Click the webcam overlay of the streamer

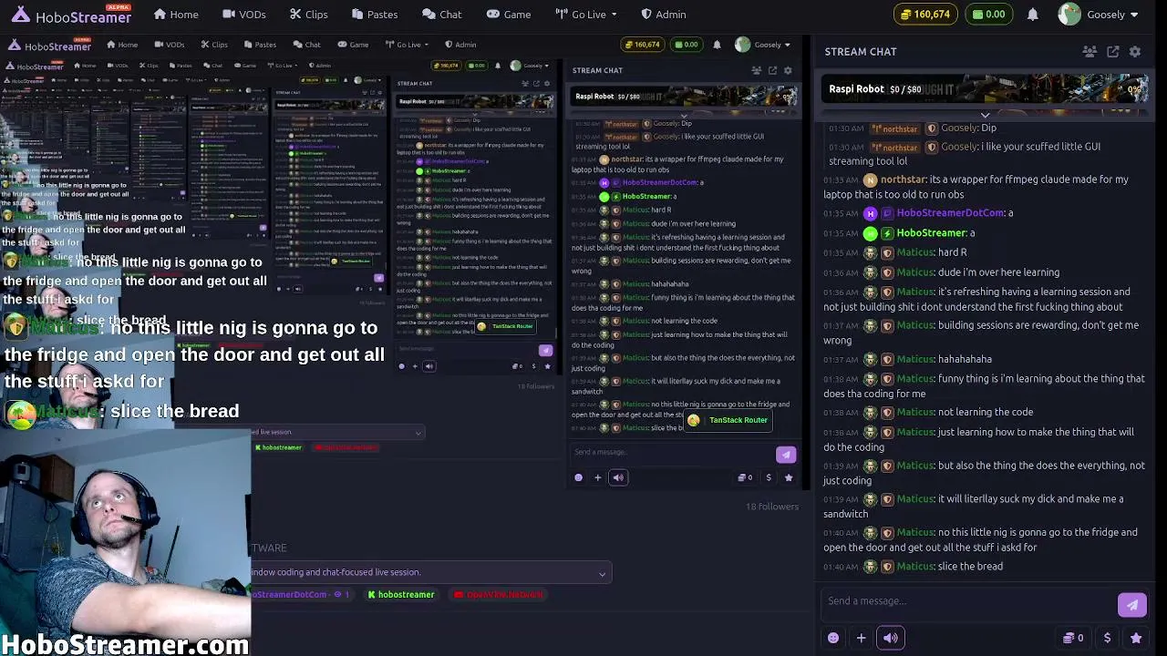(125, 542)
